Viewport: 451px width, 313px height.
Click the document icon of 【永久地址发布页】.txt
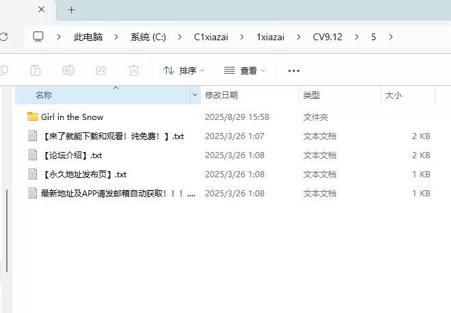(x=33, y=174)
